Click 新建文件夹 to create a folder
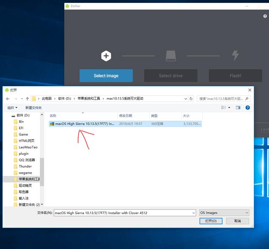Screen dimensions: 269x249 (x=34, y=108)
